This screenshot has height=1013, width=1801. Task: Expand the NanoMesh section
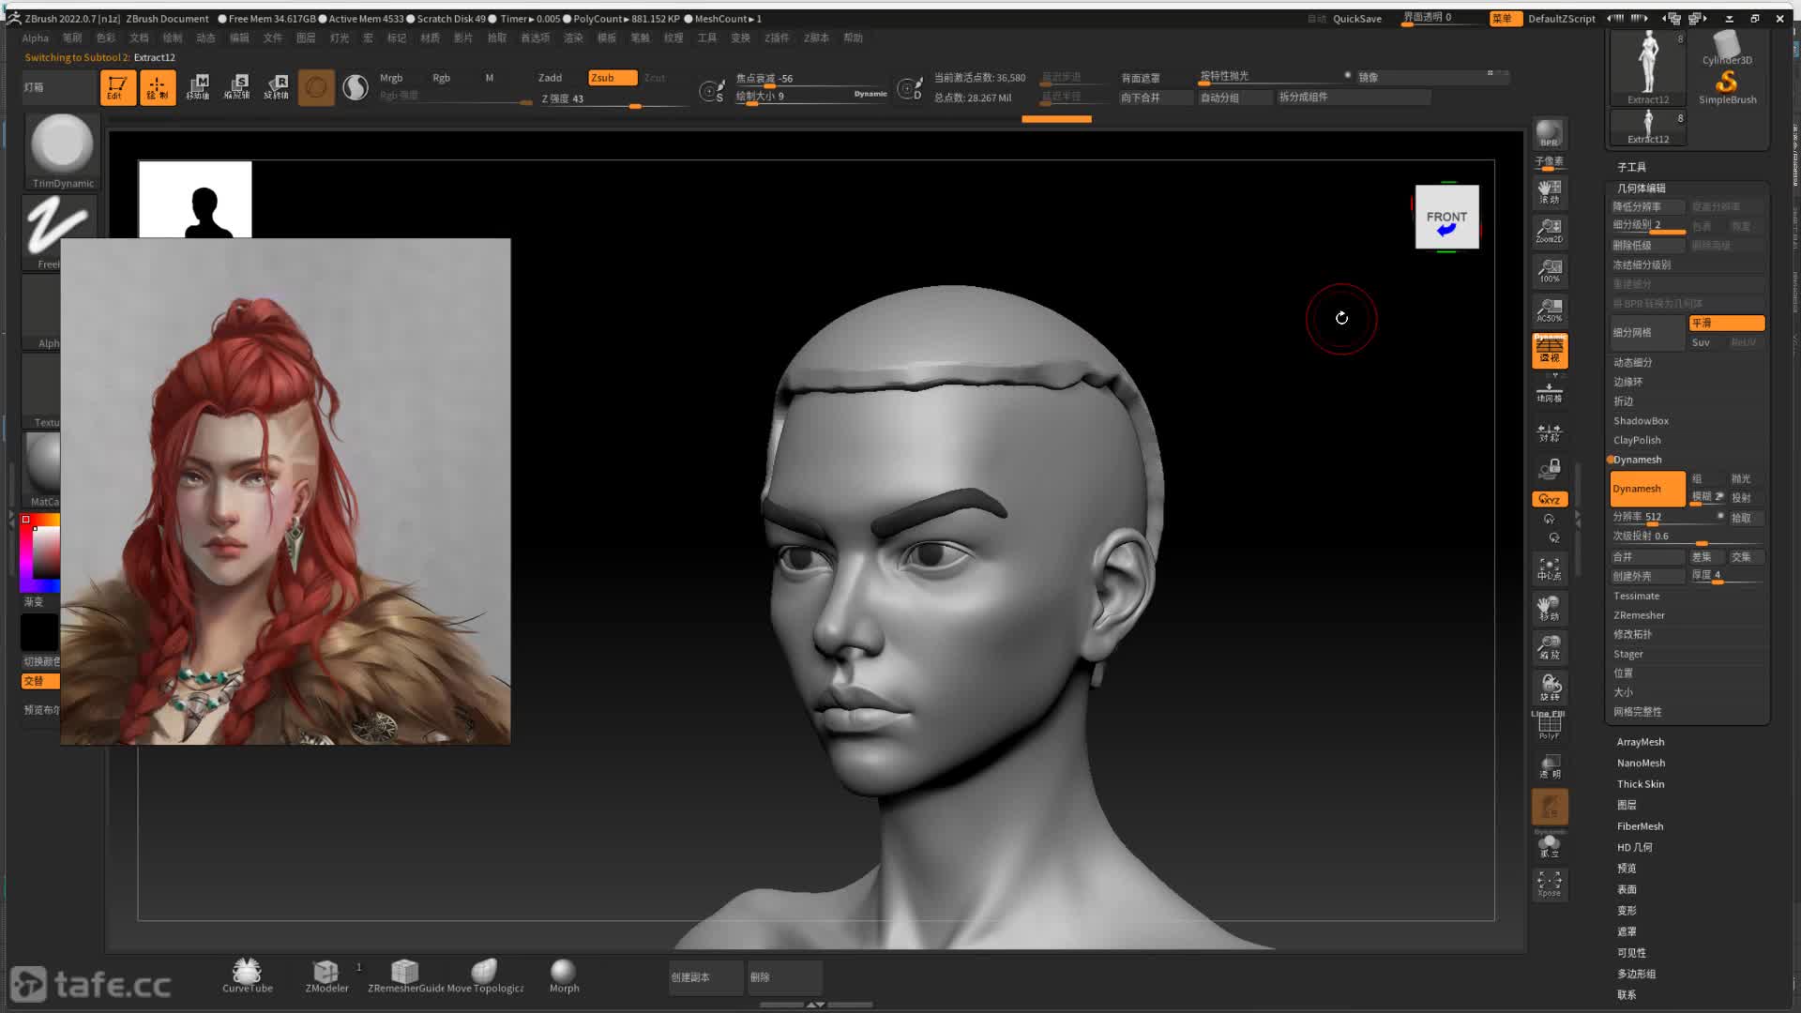tap(1641, 763)
